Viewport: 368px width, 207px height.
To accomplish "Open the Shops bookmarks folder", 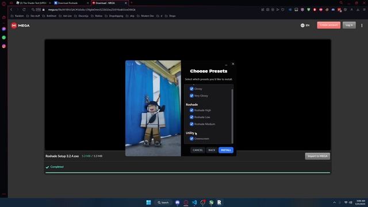I will click(x=170, y=16).
